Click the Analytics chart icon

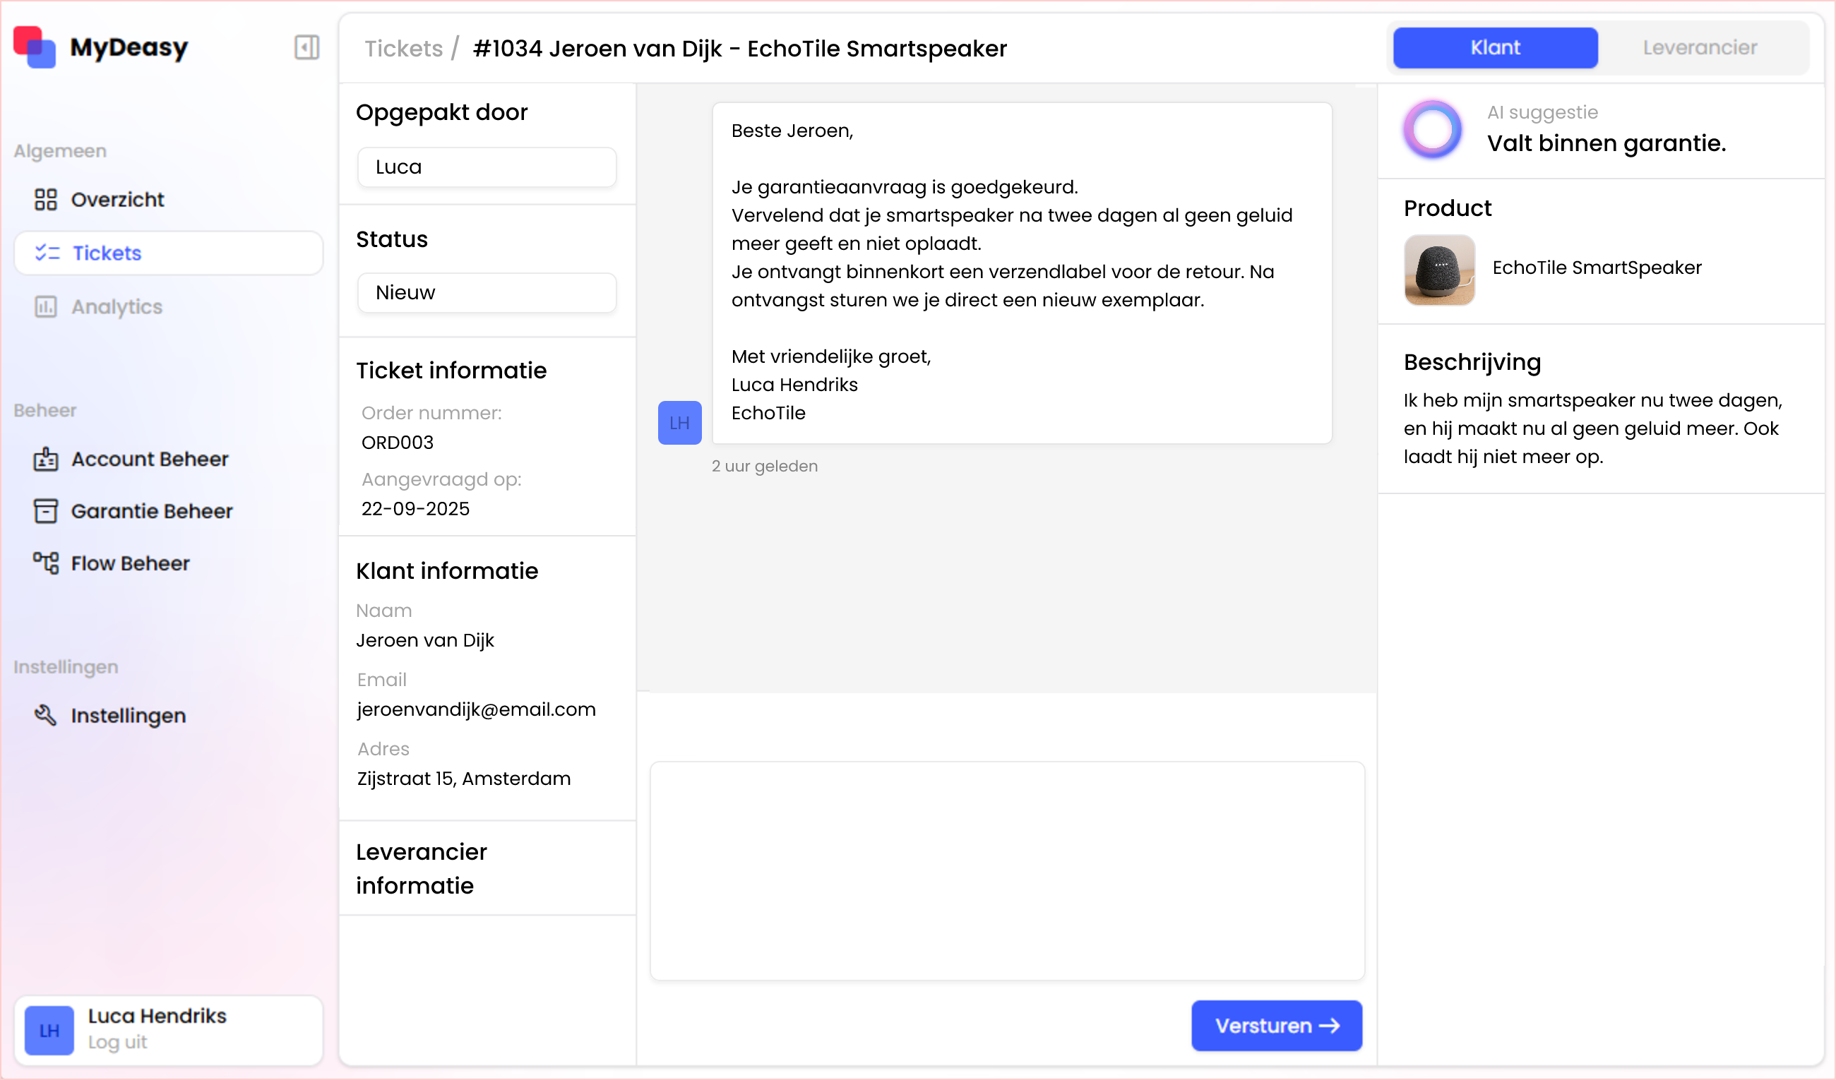pos(45,306)
